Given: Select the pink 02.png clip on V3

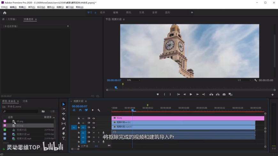Looking at the screenshot, I should pos(188,118).
